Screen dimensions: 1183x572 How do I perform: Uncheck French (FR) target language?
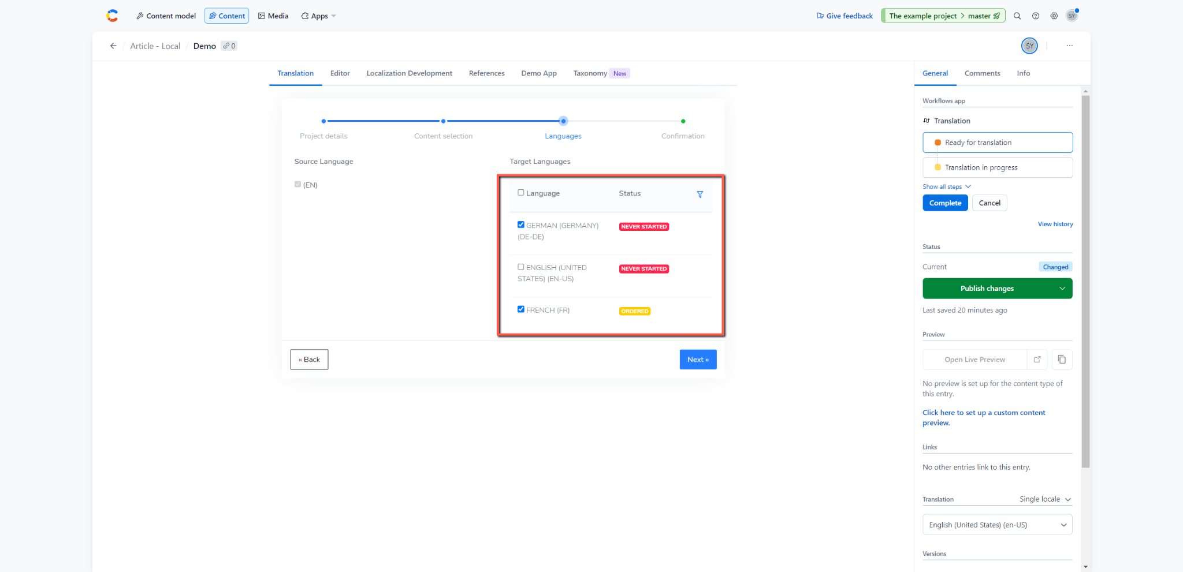(x=520, y=309)
